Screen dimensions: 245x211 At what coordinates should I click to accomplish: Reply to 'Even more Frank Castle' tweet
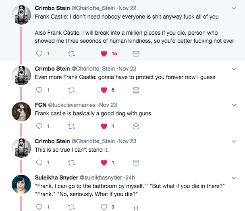click(39, 90)
